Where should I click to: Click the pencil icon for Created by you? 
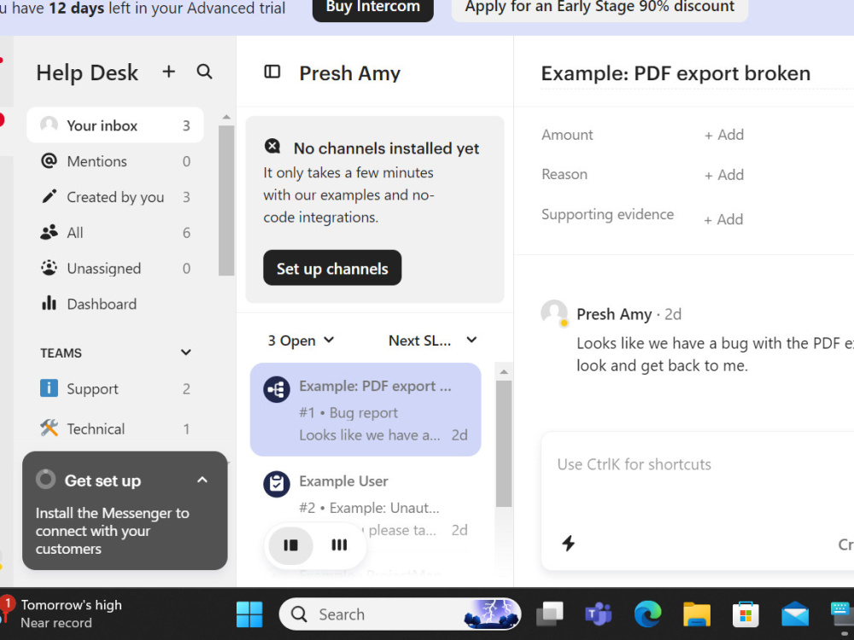click(49, 196)
